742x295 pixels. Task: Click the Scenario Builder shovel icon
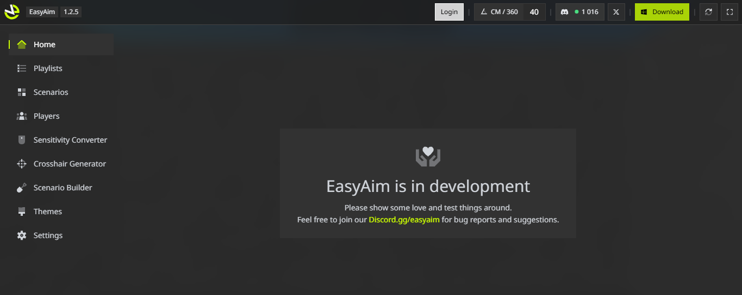(22, 188)
